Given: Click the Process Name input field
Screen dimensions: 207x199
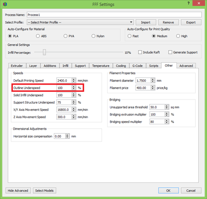Looking at the screenshot, I should (x=114, y=15).
